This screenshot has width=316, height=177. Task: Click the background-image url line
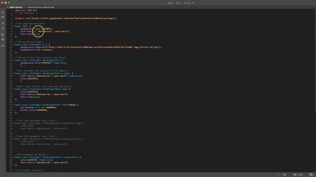coord(91,47)
